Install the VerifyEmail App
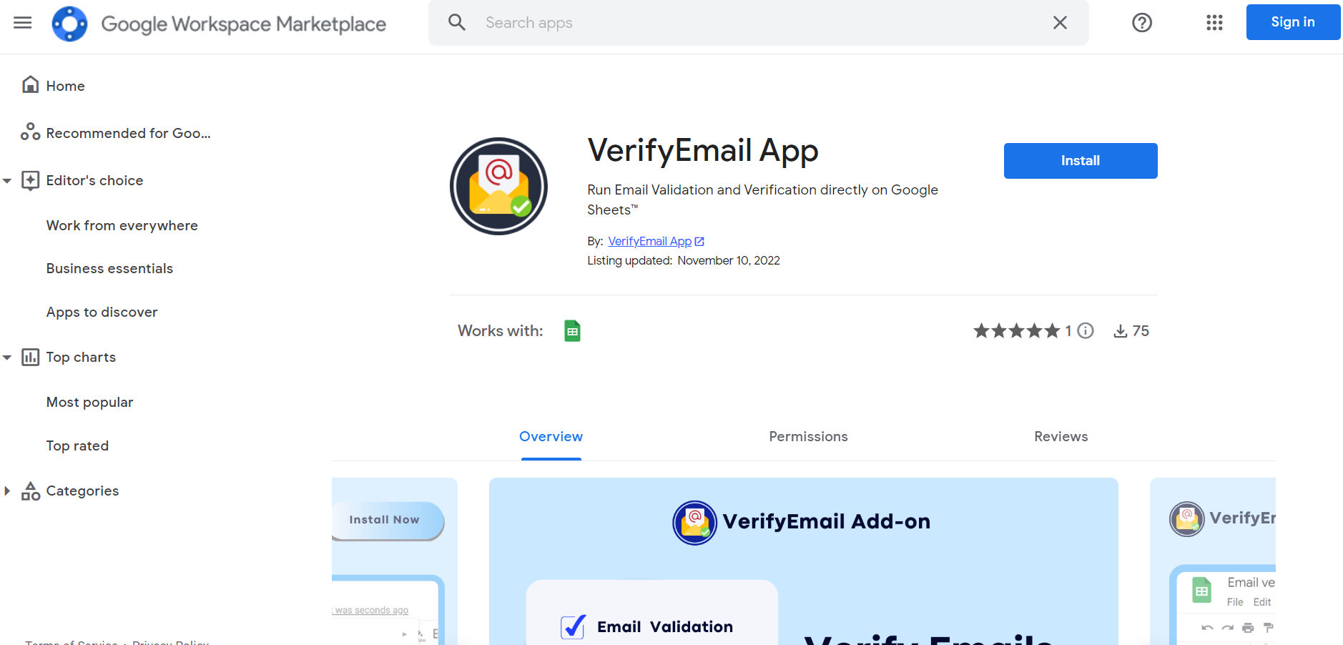The image size is (1343, 645). point(1081,161)
